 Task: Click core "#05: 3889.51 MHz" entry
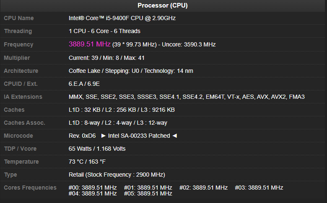[148, 194]
